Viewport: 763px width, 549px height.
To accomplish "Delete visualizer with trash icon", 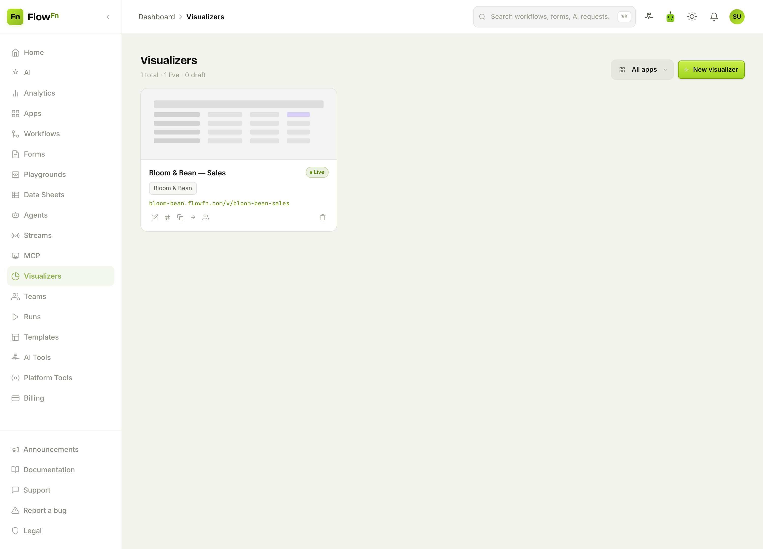I will (x=323, y=218).
